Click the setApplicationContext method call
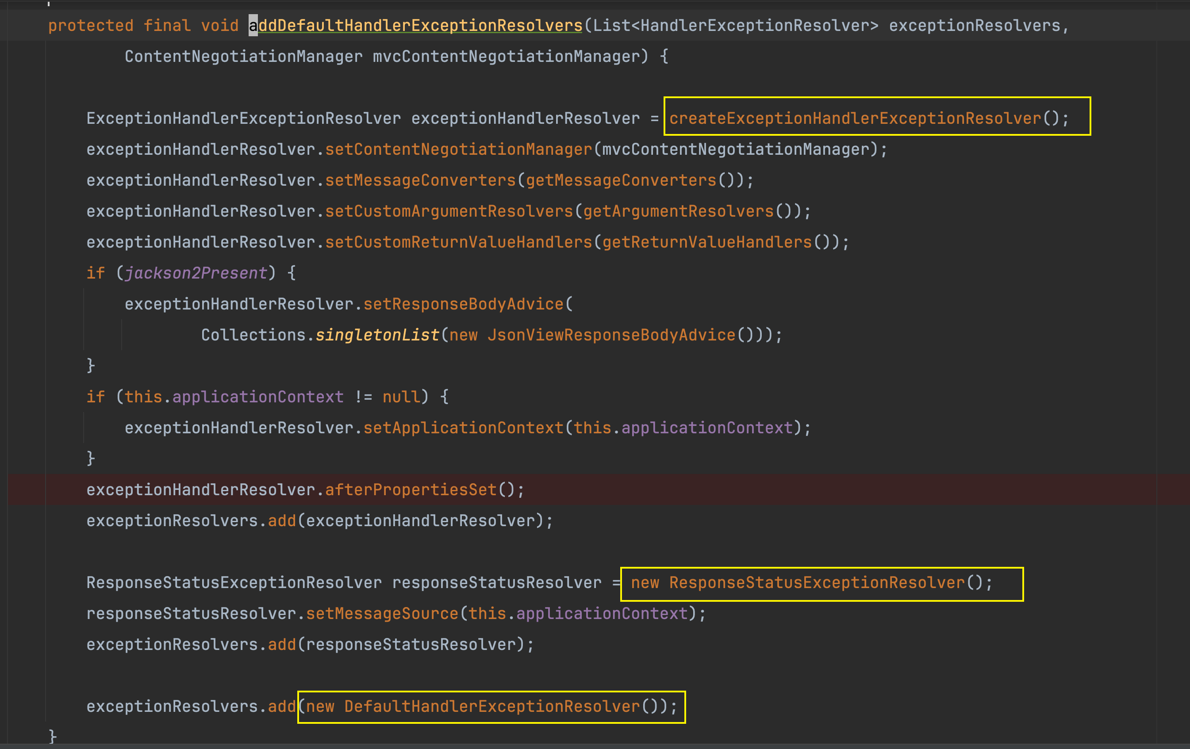The image size is (1190, 749). pos(464,428)
